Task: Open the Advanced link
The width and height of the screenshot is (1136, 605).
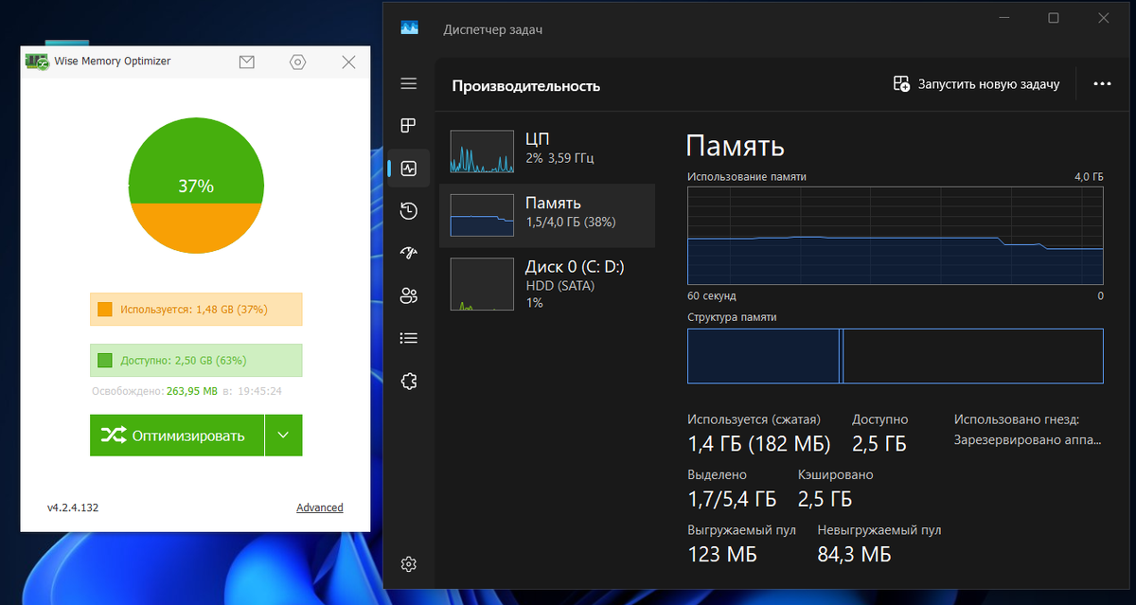Action: (x=320, y=507)
